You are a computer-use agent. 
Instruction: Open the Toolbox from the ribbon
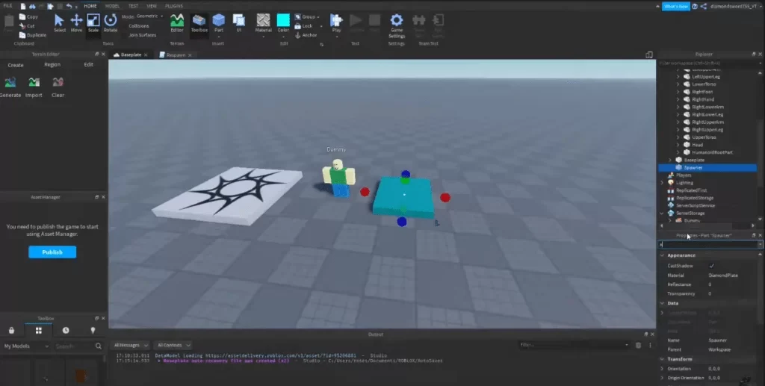coord(199,23)
